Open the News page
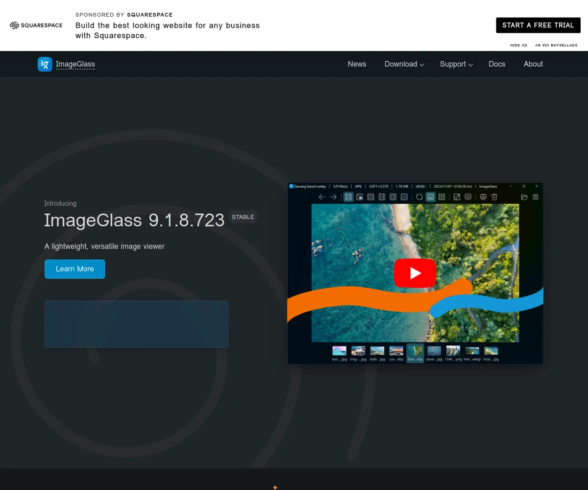This screenshot has width=588, height=490. point(357,64)
